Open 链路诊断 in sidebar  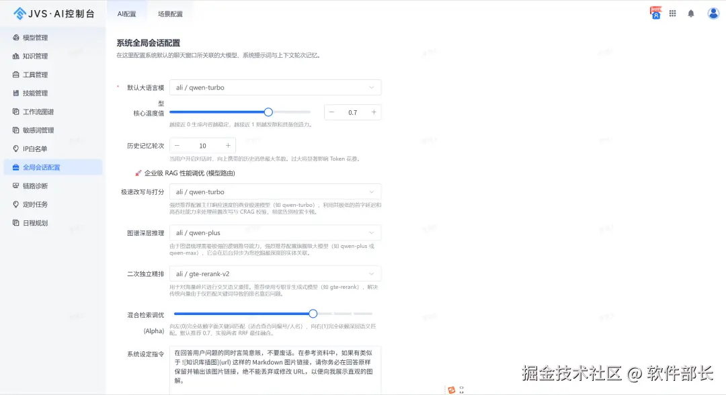pyautogui.click(x=53, y=185)
